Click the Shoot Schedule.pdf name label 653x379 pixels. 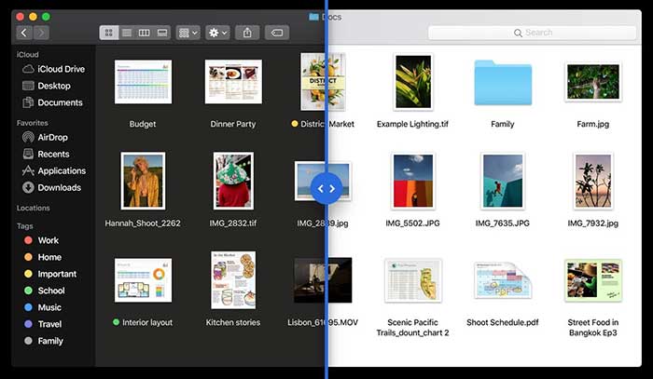pyautogui.click(x=503, y=322)
